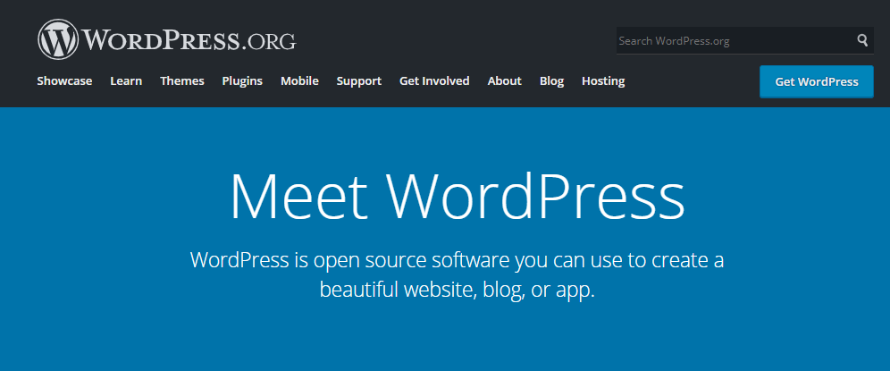Visit the About page

coord(504,81)
